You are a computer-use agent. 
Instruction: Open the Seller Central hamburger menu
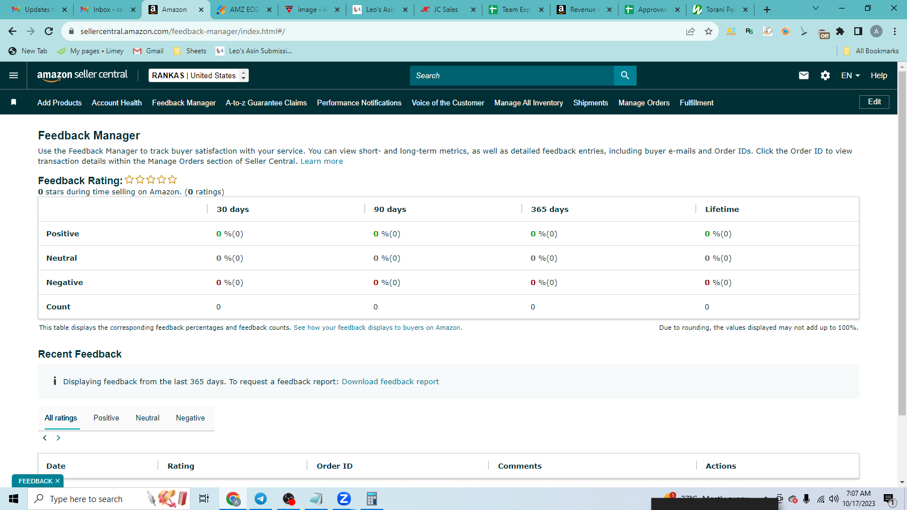coord(14,75)
